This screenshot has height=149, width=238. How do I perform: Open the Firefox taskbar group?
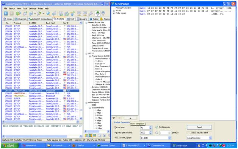click(x=83, y=146)
